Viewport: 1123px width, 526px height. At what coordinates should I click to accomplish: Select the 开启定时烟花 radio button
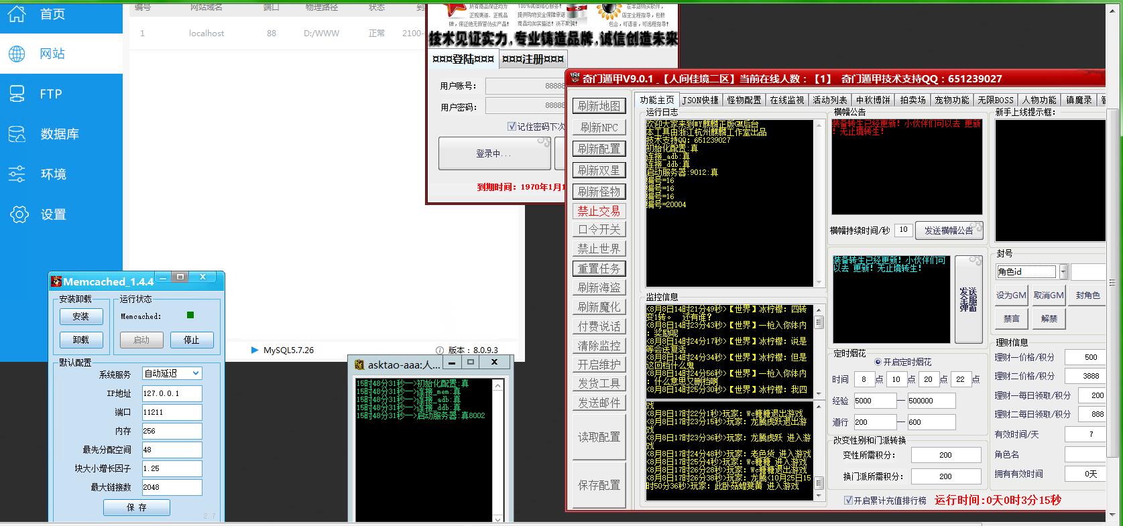878,362
